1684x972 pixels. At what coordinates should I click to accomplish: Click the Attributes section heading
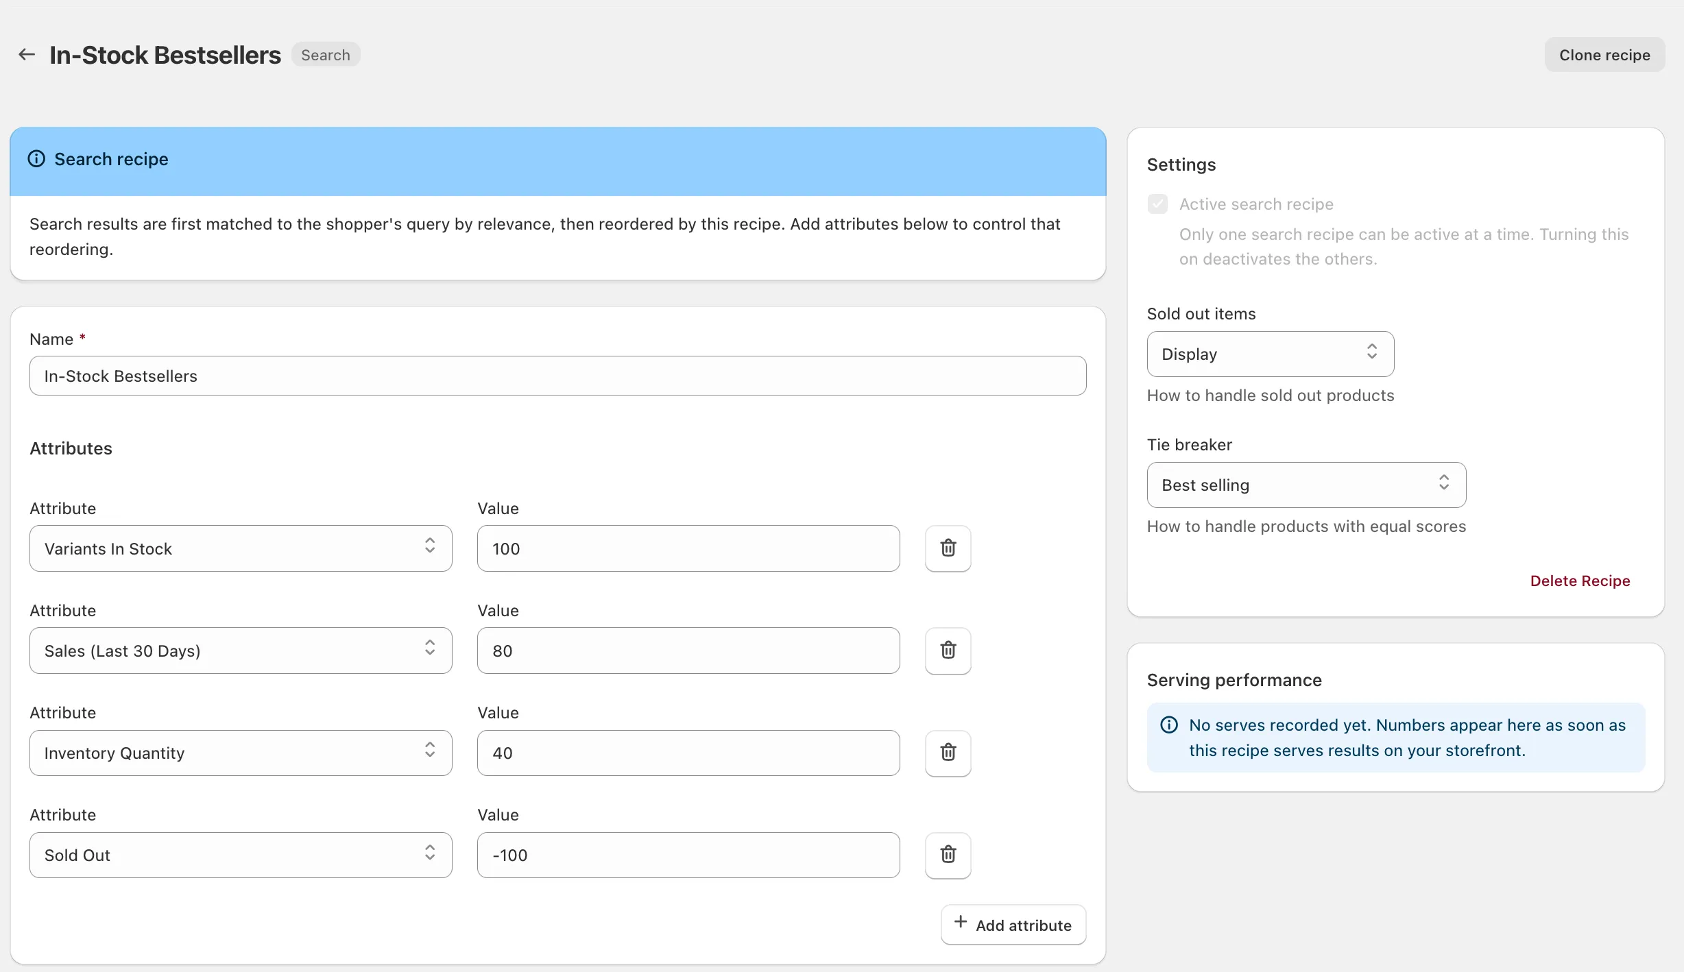(71, 448)
